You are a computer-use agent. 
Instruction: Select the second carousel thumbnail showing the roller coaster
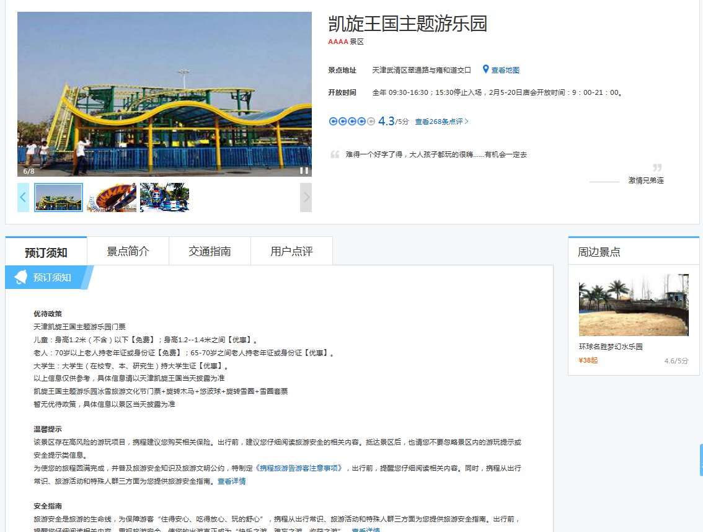(x=112, y=197)
